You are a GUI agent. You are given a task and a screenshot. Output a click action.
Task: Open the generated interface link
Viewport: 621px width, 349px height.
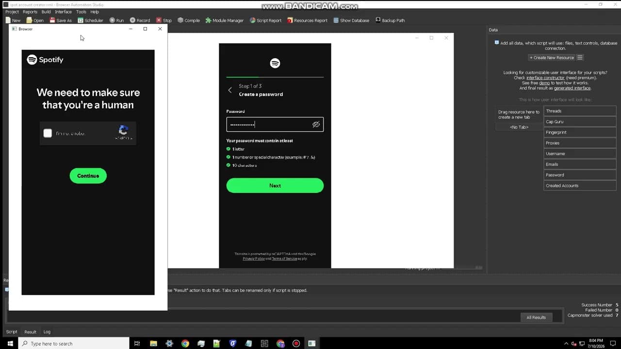(572, 89)
